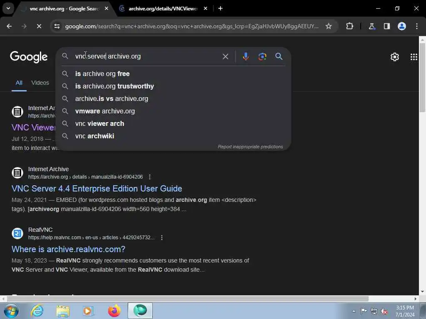Image resolution: width=426 pixels, height=319 pixels.
Task: Select suggestion 'archive.is vs archive.org'
Action: click(x=173, y=98)
